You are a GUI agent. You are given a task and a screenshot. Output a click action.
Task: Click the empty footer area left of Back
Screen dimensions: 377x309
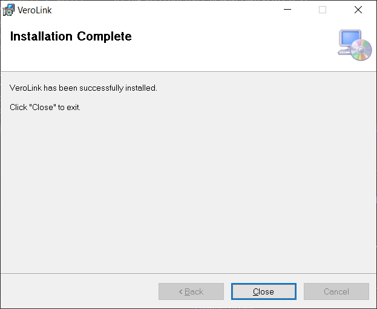click(79, 291)
